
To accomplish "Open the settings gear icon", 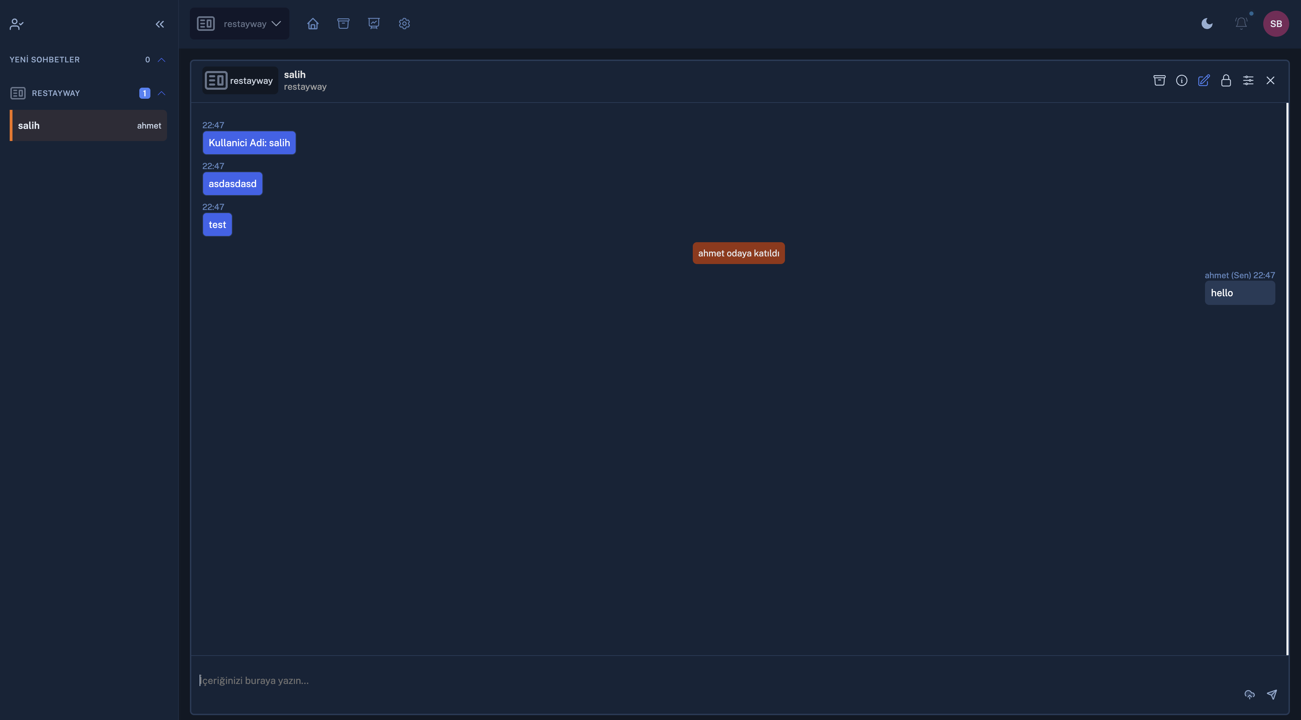I will [x=404, y=24].
